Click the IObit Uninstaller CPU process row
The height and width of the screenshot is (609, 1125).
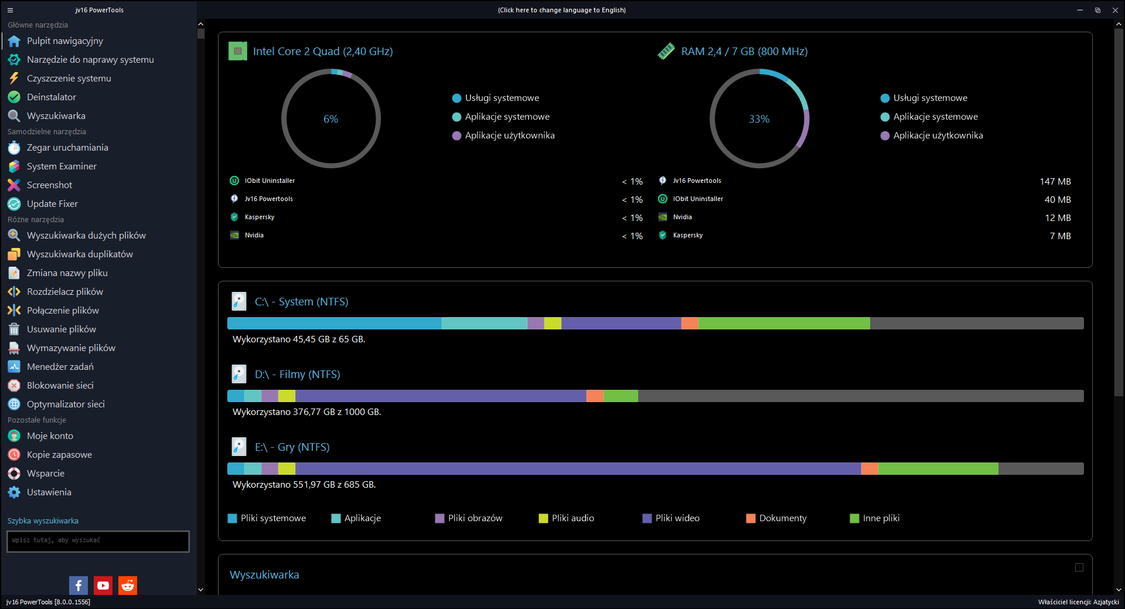[437, 181]
